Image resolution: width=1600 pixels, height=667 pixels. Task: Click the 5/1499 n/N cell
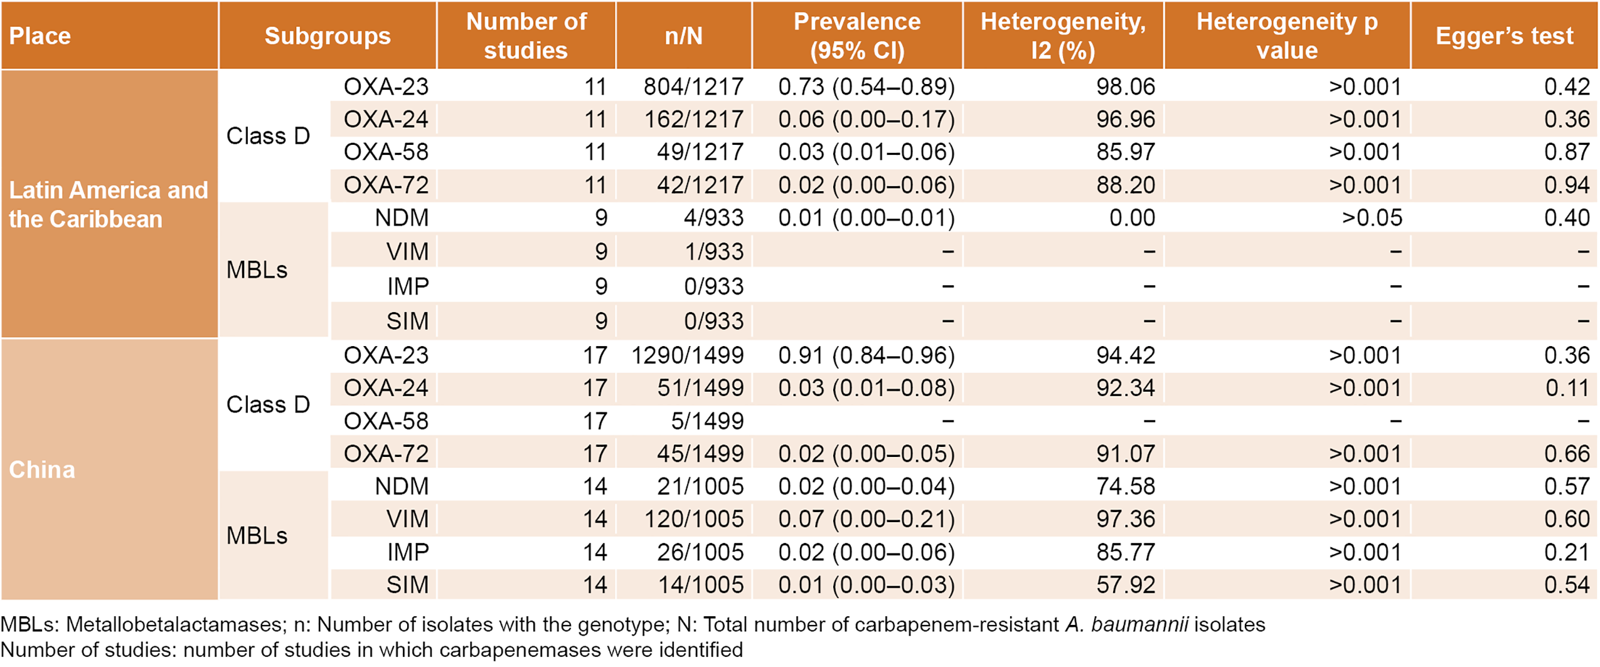707,421
